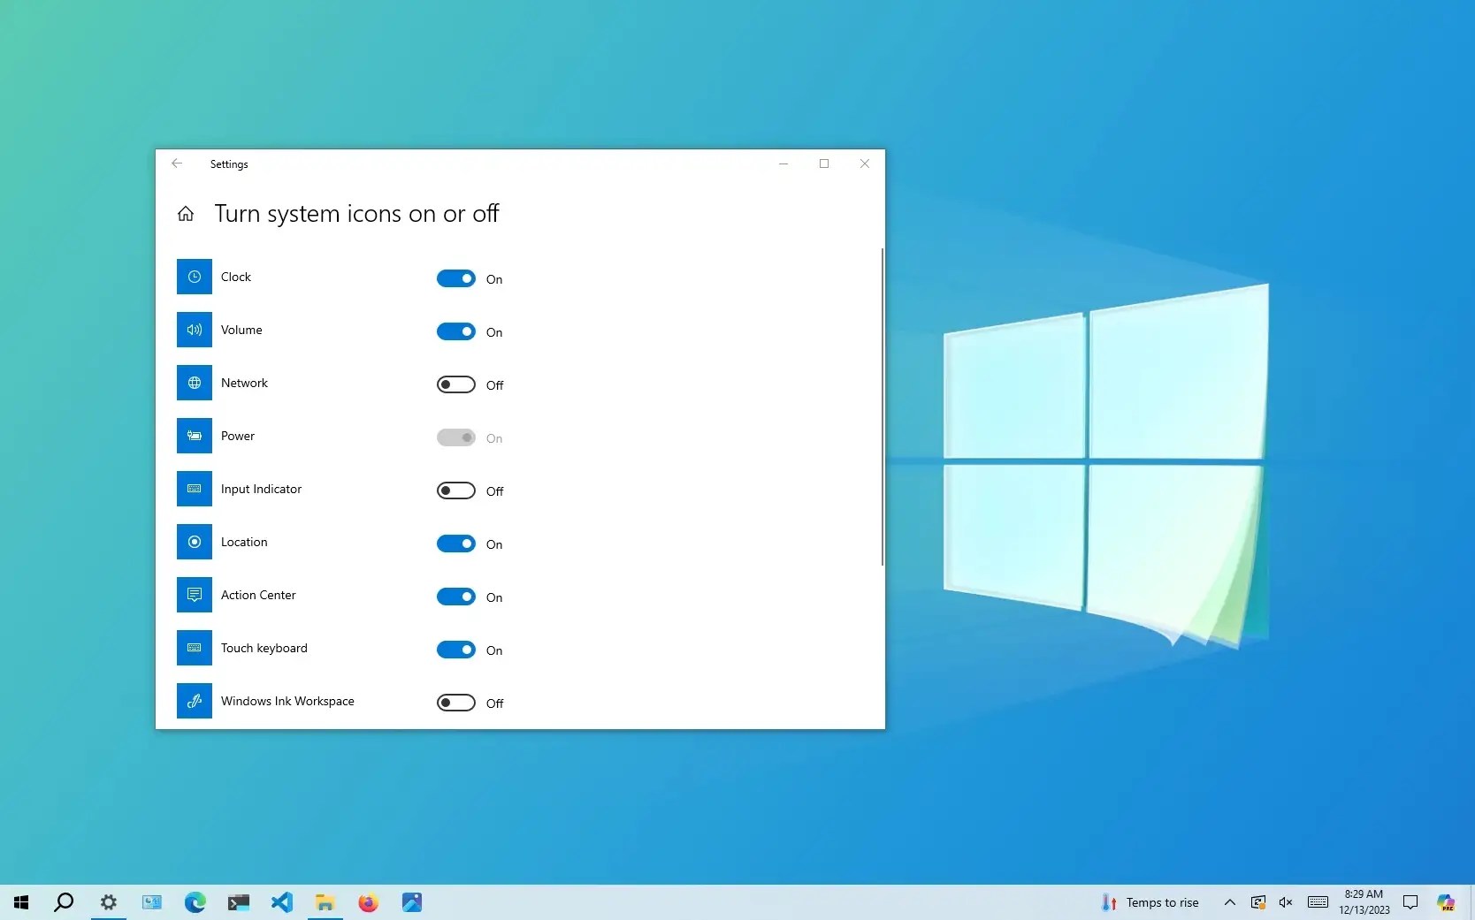Click the home icon beside the page title
The width and height of the screenshot is (1475, 920).
point(185,213)
